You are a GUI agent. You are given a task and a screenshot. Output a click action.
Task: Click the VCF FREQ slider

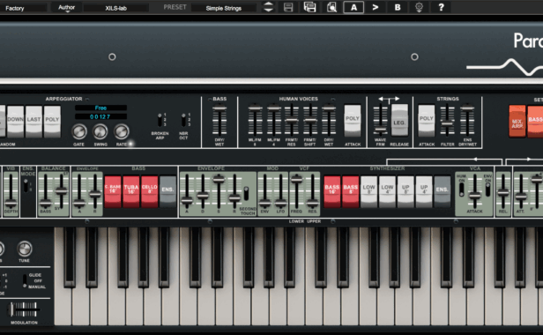(296, 190)
